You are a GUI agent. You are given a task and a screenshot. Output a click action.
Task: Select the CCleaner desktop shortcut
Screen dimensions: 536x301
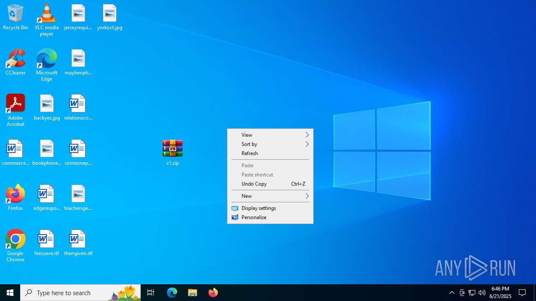[x=15, y=62]
